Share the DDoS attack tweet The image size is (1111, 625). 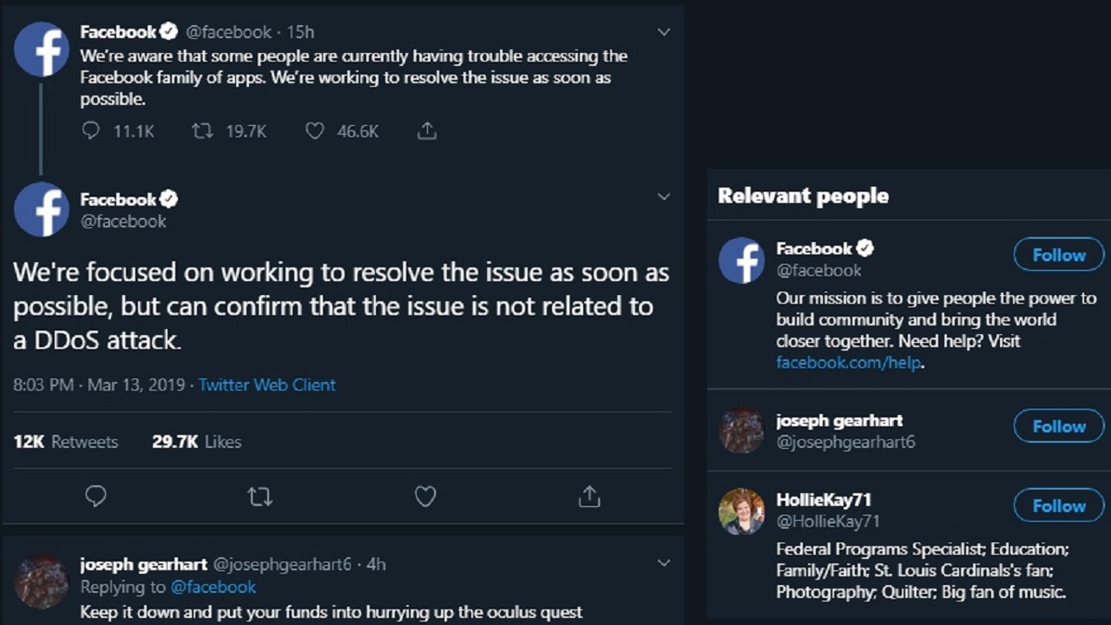589,496
